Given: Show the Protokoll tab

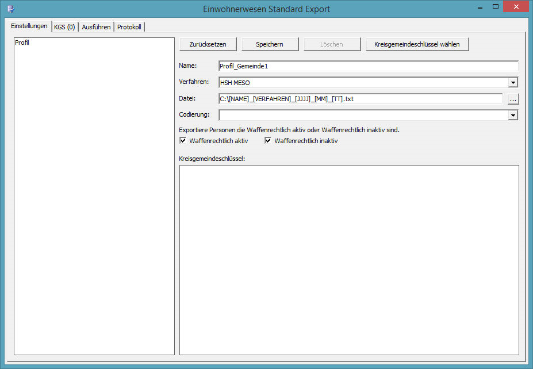Looking at the screenshot, I should (x=129, y=27).
